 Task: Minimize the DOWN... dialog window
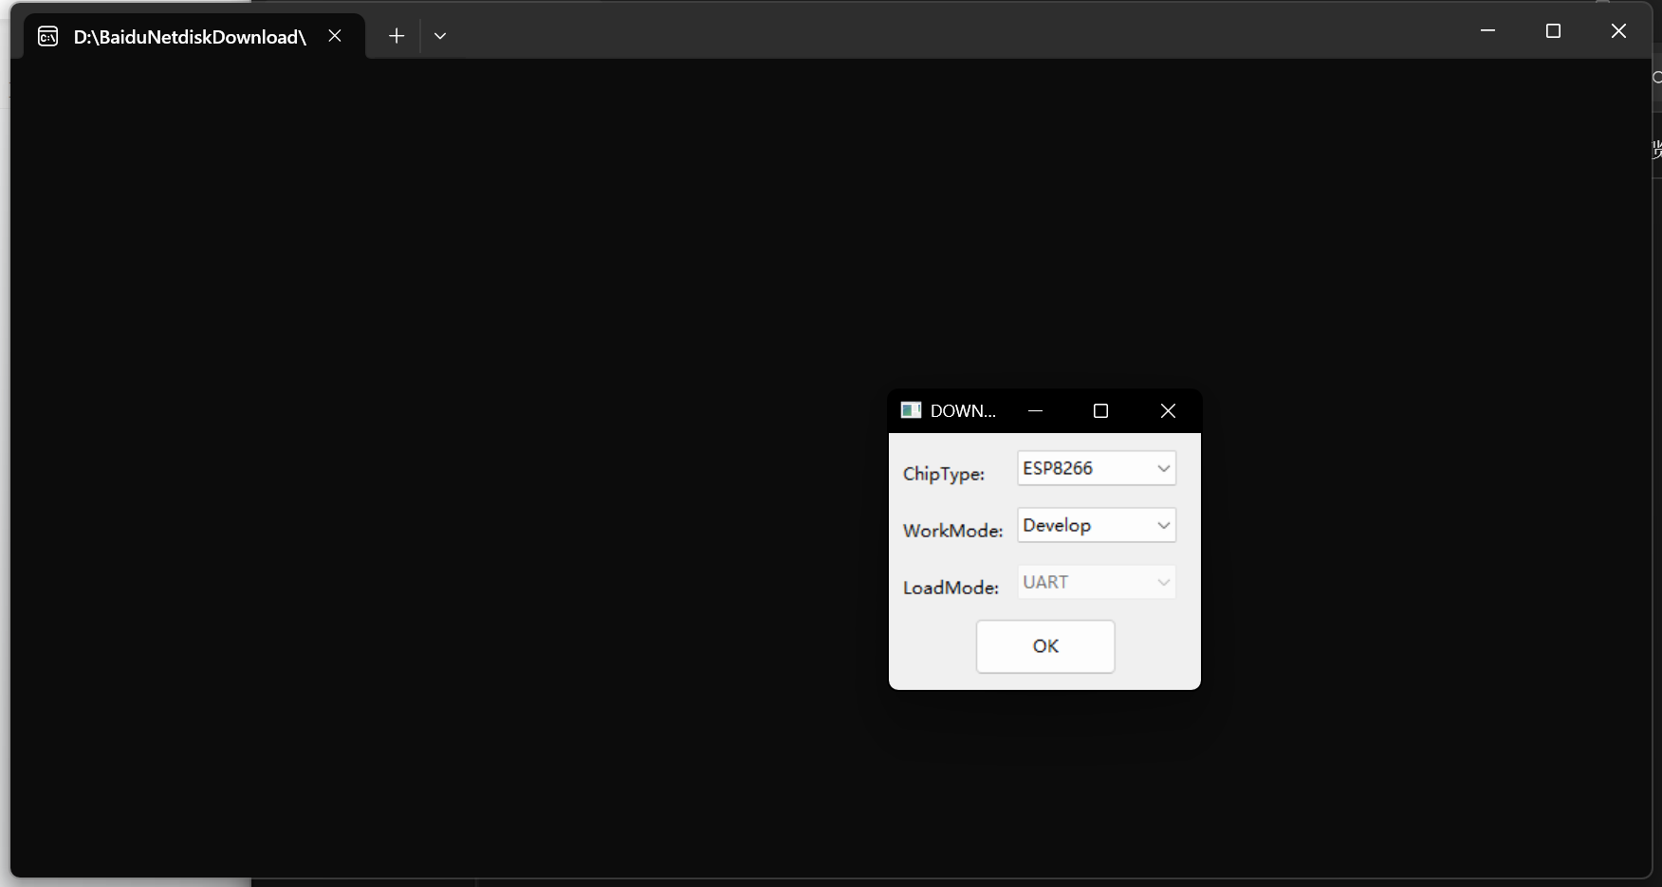click(1036, 410)
